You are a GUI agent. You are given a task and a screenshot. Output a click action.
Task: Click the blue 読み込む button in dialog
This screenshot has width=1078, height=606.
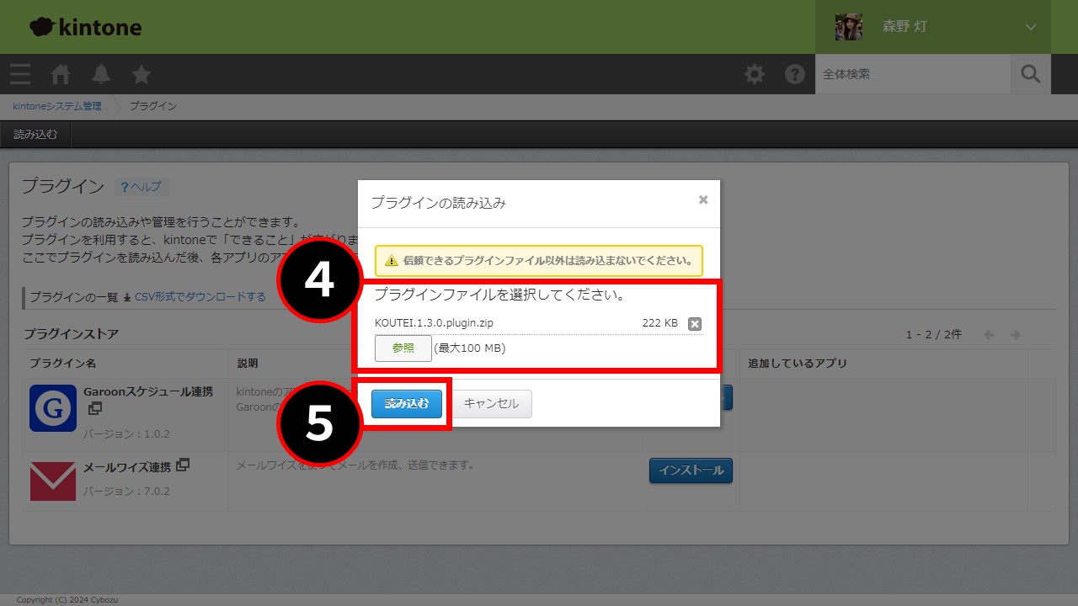407,404
